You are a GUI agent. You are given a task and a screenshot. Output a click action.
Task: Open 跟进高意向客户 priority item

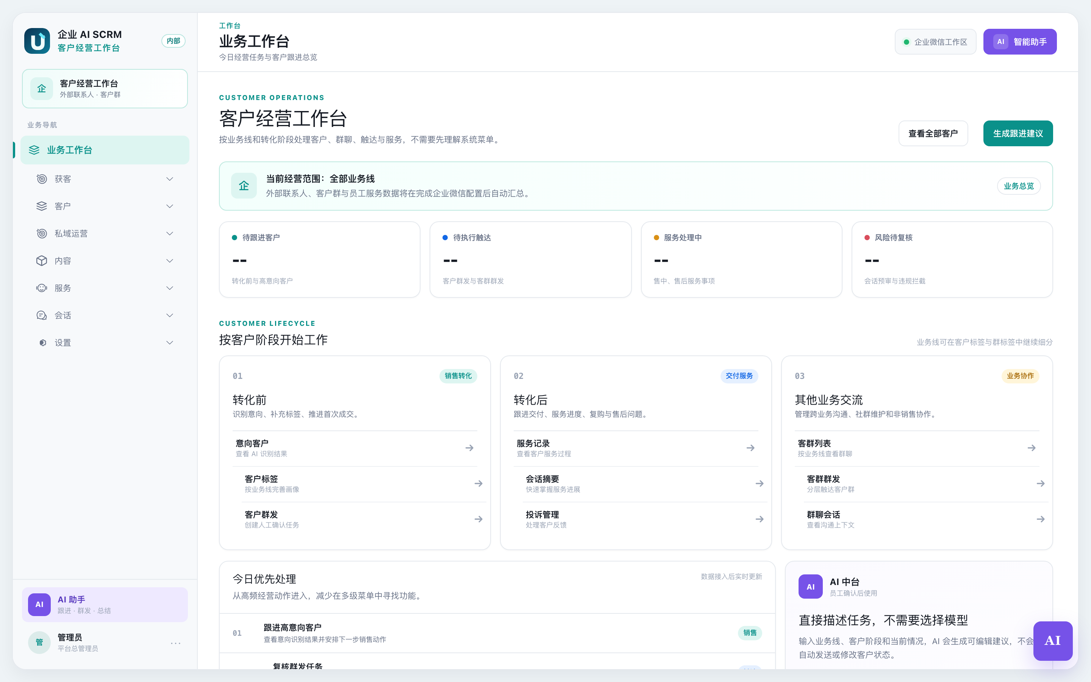point(497,633)
